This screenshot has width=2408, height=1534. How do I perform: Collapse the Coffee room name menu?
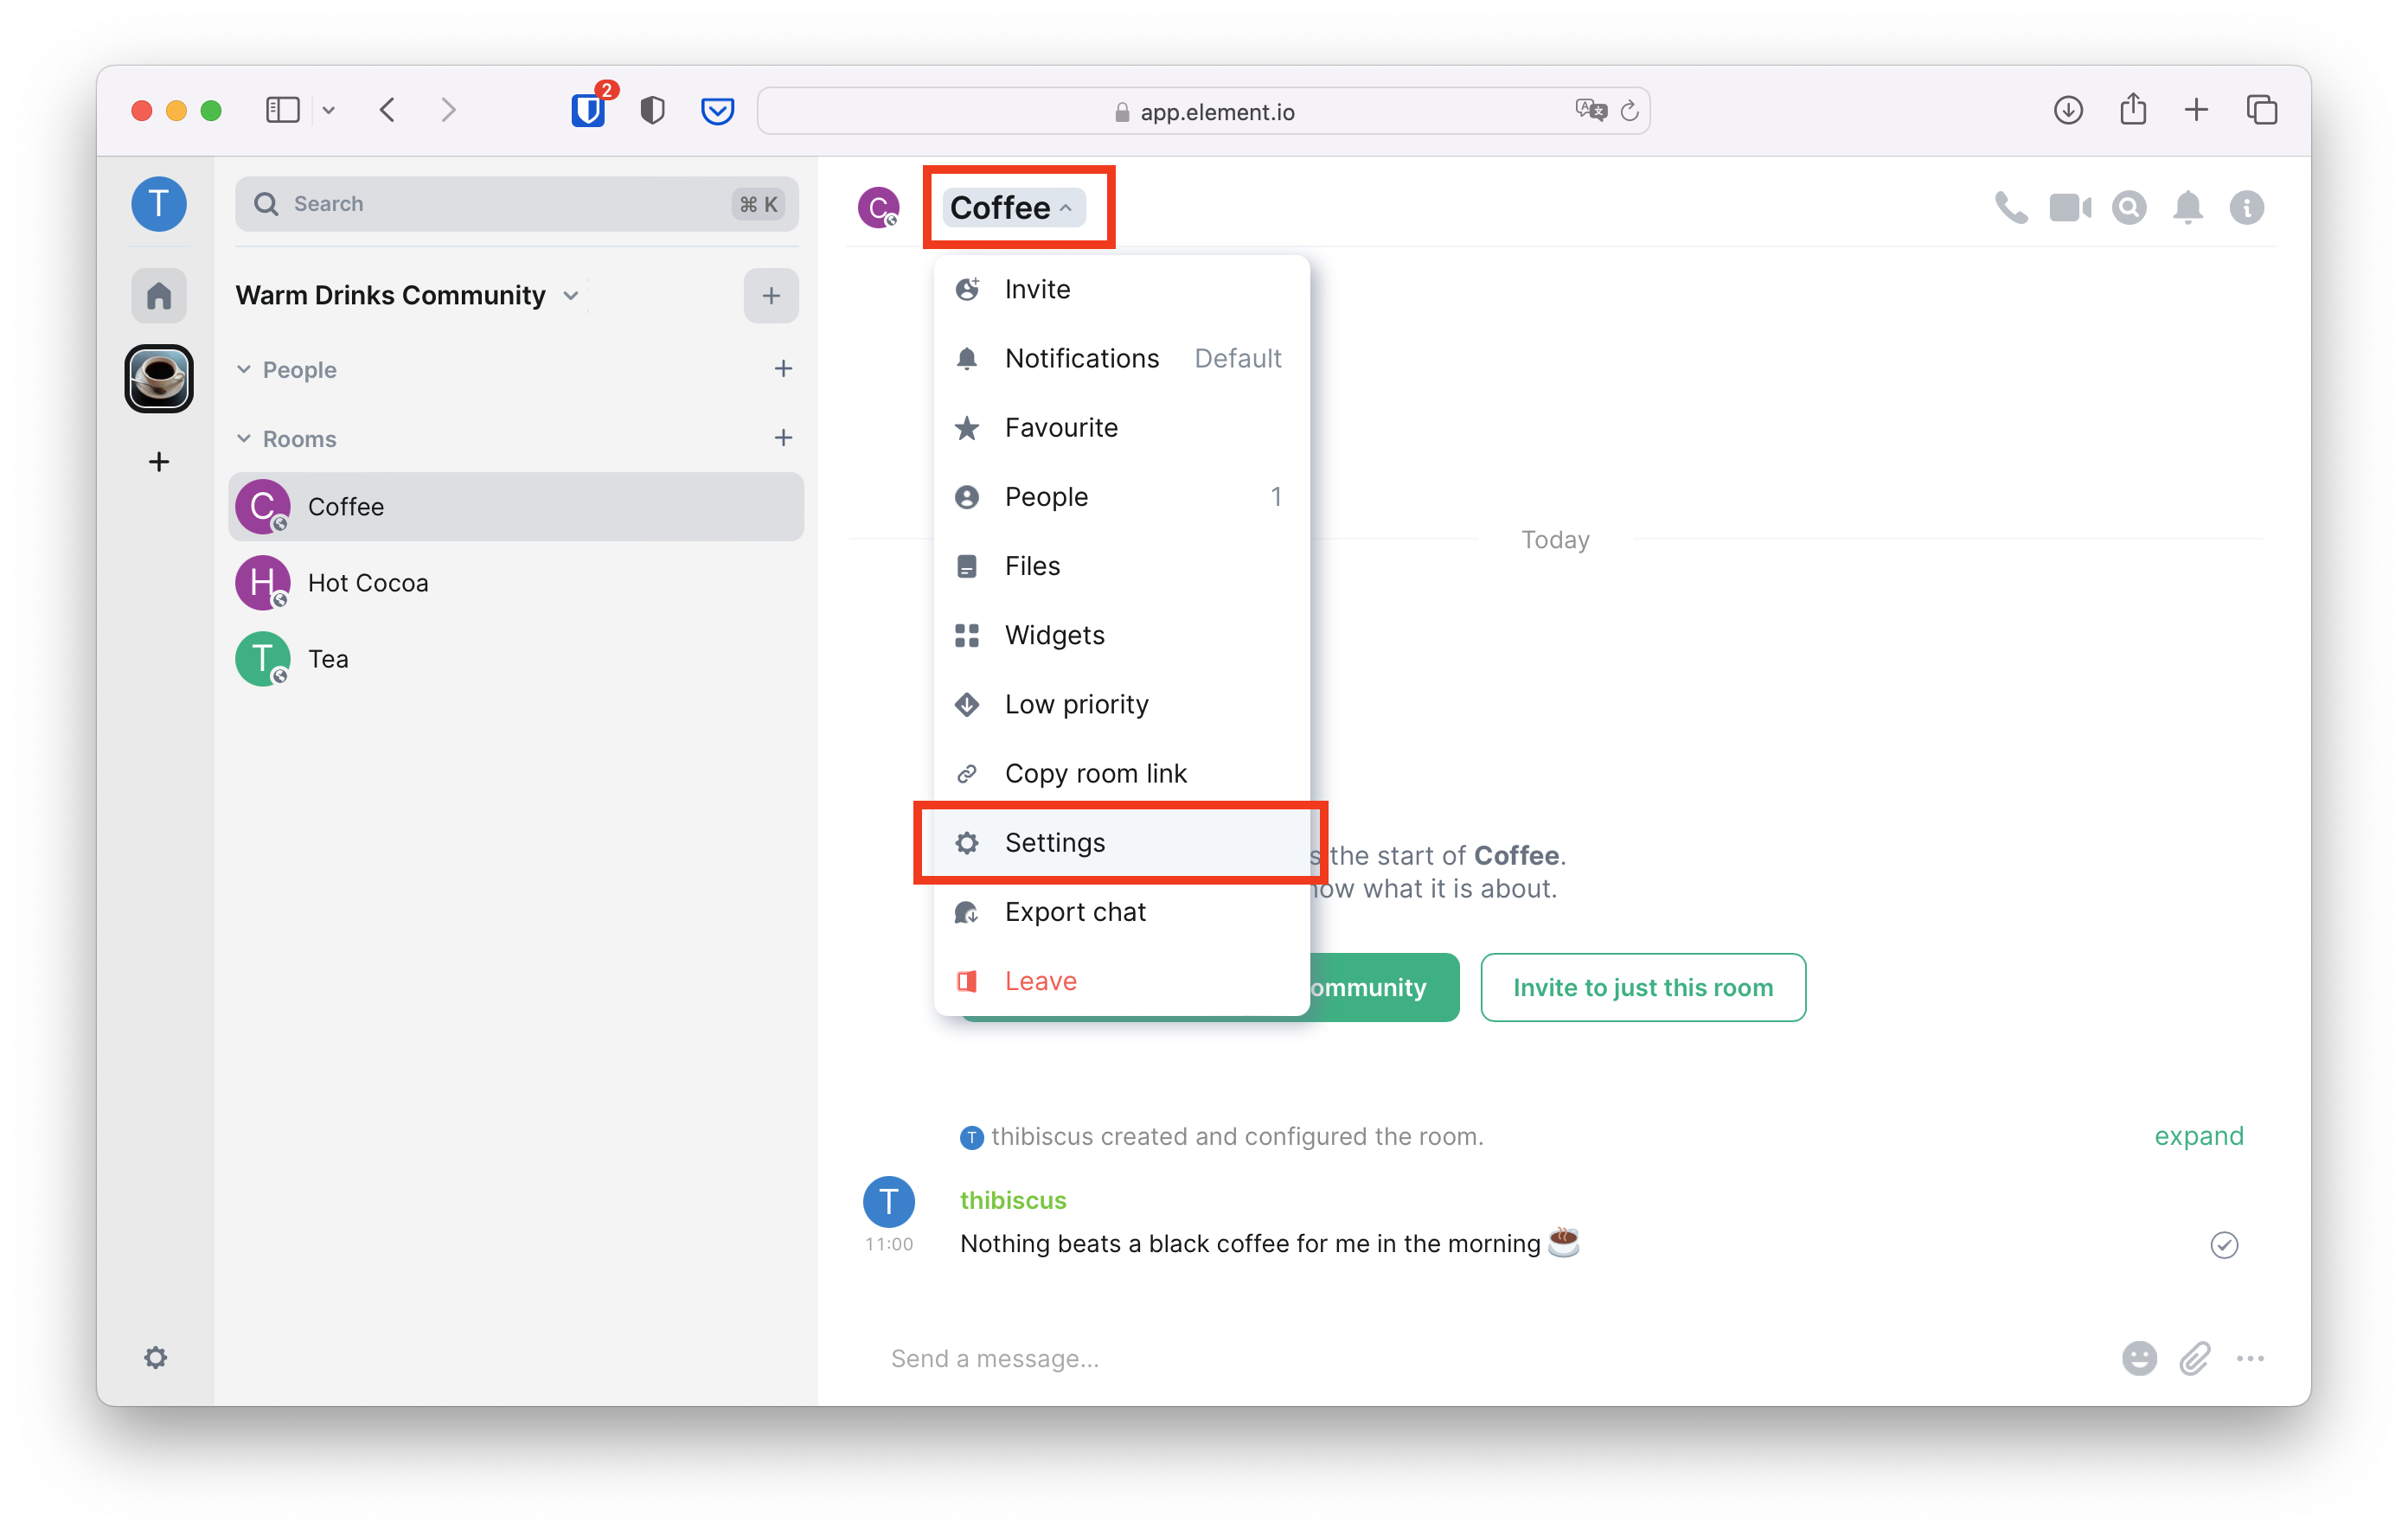click(1012, 208)
